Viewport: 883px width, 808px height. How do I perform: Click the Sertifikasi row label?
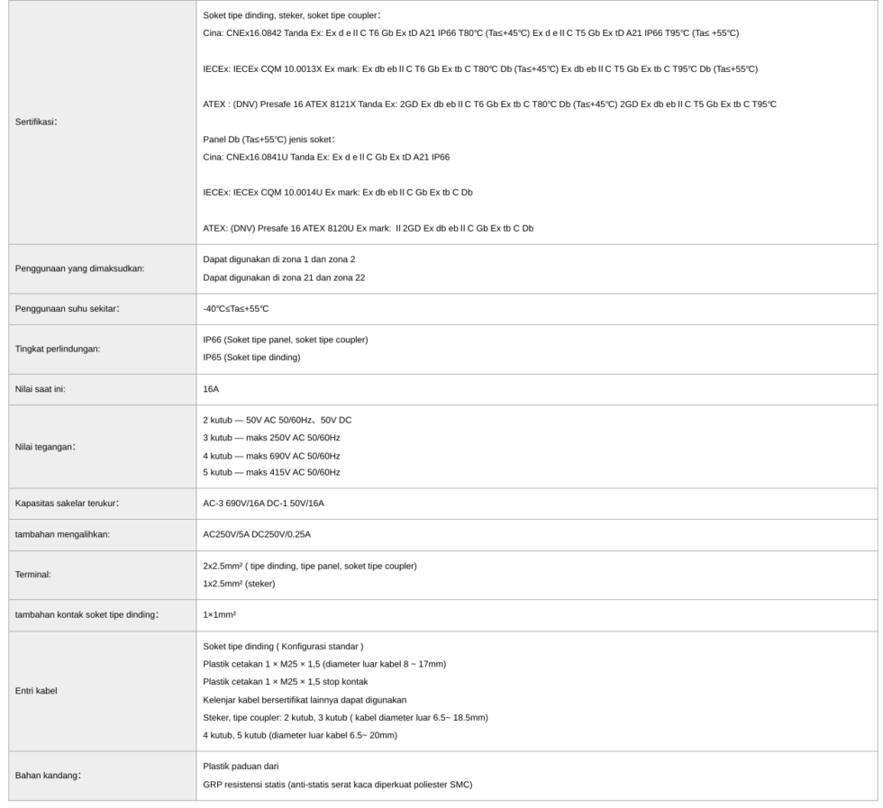coord(36,122)
